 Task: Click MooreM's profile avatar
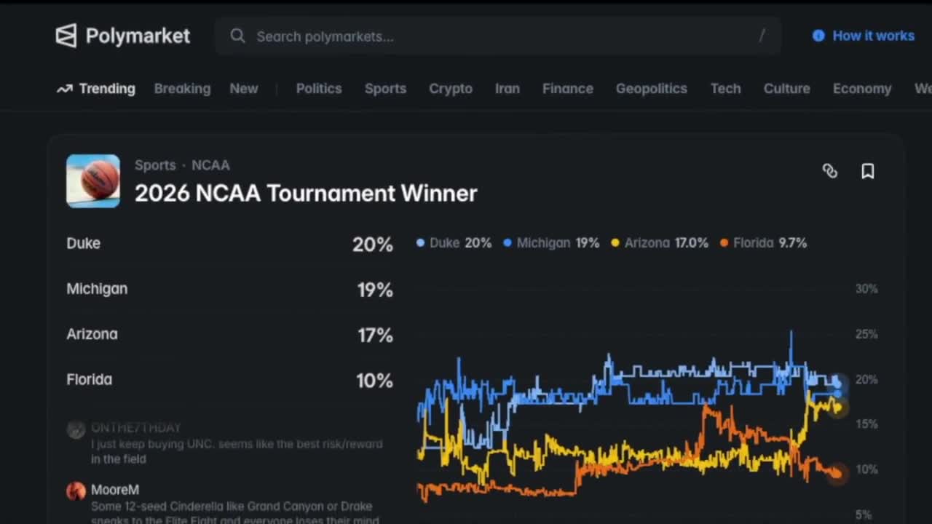76,491
